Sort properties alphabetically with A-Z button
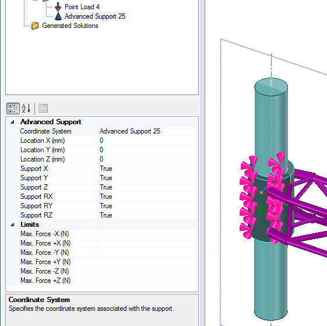Image resolution: width=327 pixels, height=326 pixels. coord(26,108)
